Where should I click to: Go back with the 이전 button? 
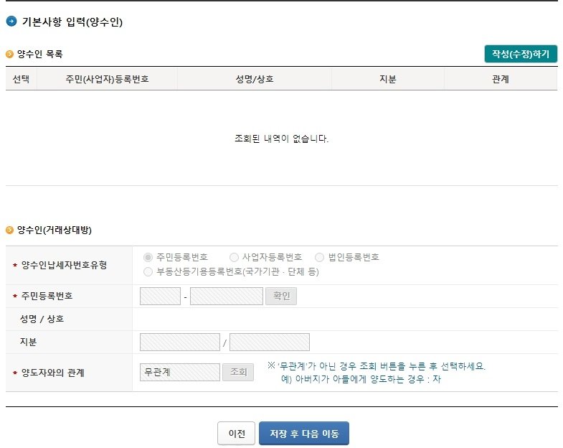[x=236, y=434]
